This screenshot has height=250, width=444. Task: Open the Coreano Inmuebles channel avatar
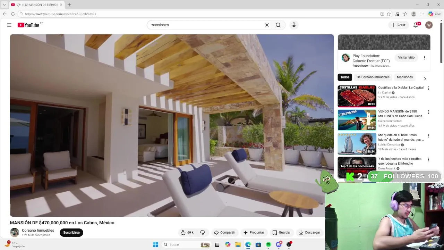pos(15,232)
